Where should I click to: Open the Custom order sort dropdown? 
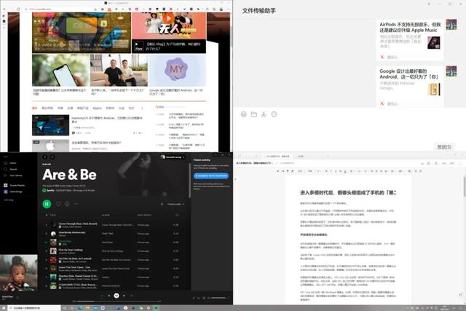176,204
